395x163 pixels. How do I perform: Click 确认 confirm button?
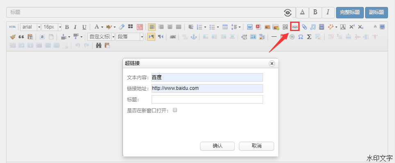point(218,146)
